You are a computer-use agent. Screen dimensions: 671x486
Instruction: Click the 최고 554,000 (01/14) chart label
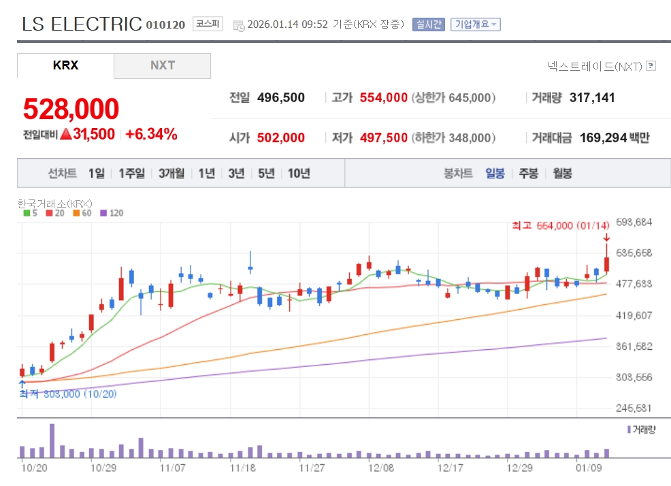coord(561,225)
